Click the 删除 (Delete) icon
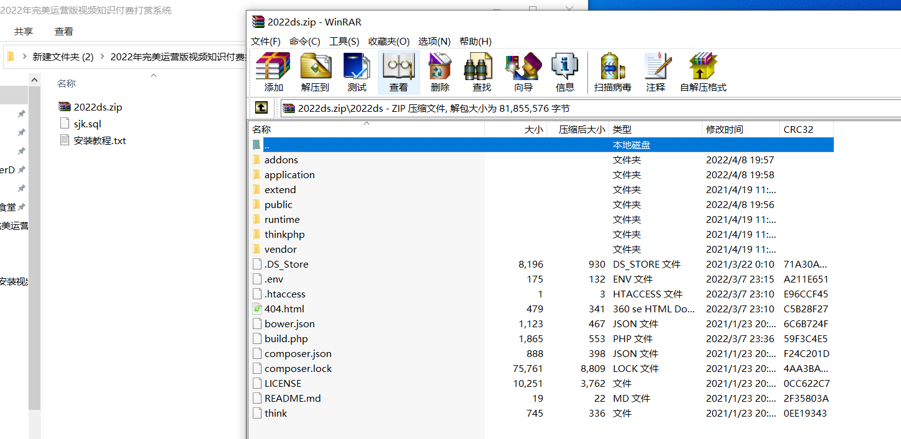The width and height of the screenshot is (901, 439). coord(439,68)
